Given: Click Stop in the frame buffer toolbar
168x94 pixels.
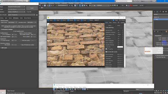Looking at the screenshot, I should 115,20.
